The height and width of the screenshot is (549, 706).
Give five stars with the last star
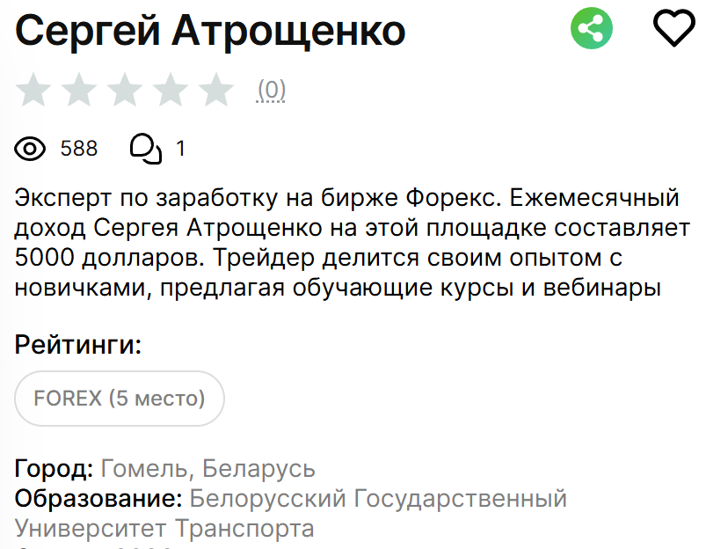pos(215,89)
